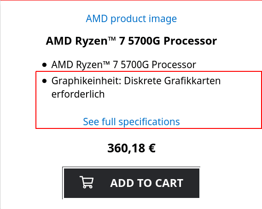Screen dimensions: 262x209
Task: Click the 360,18 € price
Action: (131, 148)
